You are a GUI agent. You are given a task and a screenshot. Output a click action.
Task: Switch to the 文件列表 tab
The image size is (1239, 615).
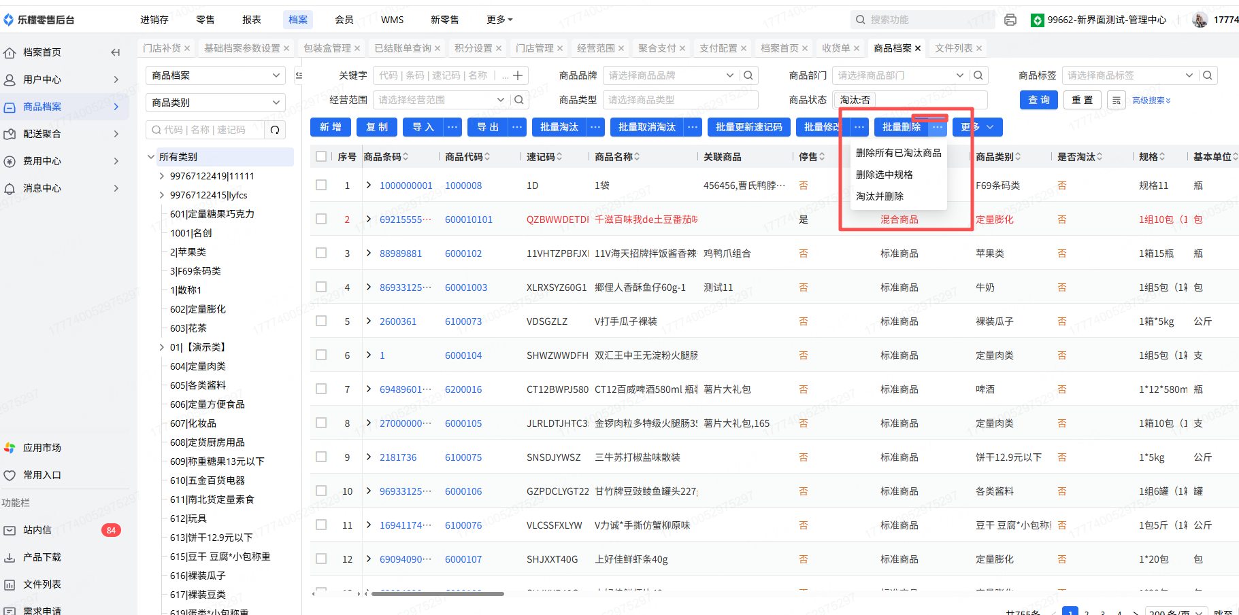tap(953, 48)
